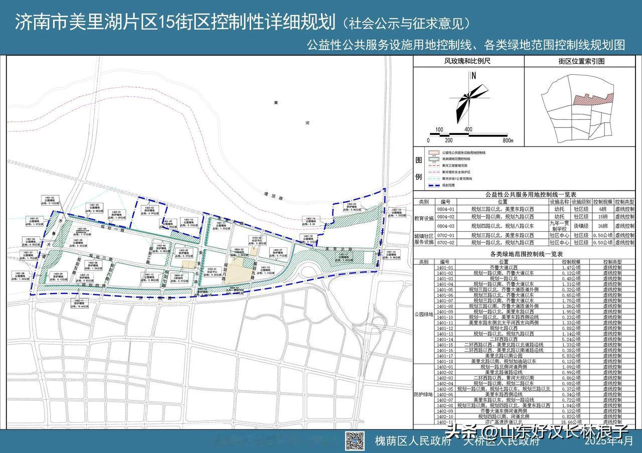The image size is (642, 453).
Task: Click the 教育设施 category cell
Action: (424, 218)
